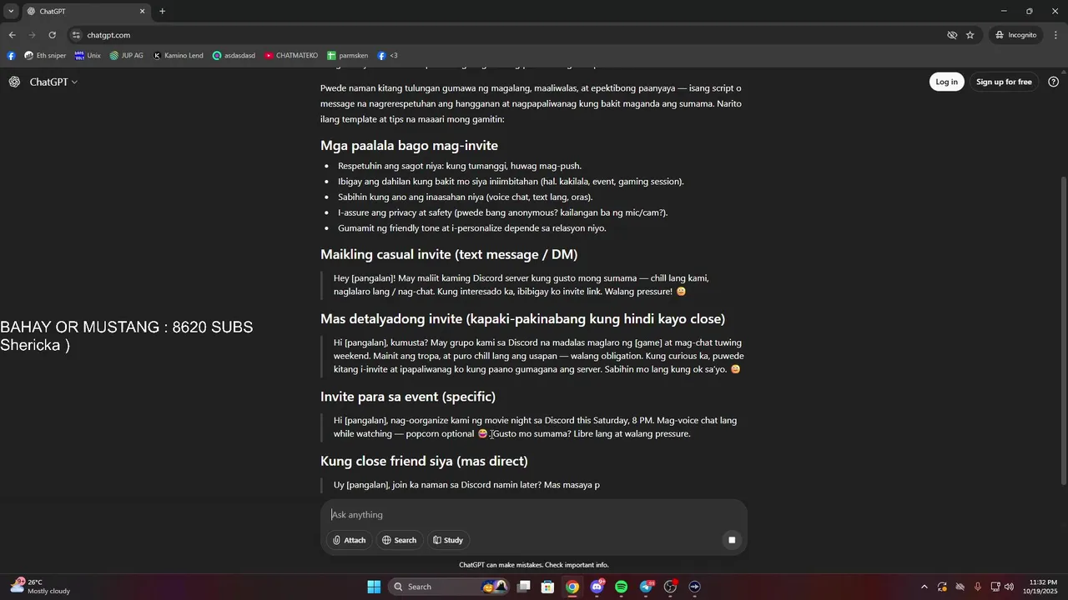The height and width of the screenshot is (600, 1068).
Task: Open Telegram from taskbar
Action: [x=646, y=587]
